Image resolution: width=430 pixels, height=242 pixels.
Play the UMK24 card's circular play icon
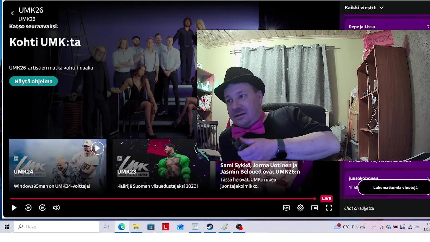(x=97, y=148)
